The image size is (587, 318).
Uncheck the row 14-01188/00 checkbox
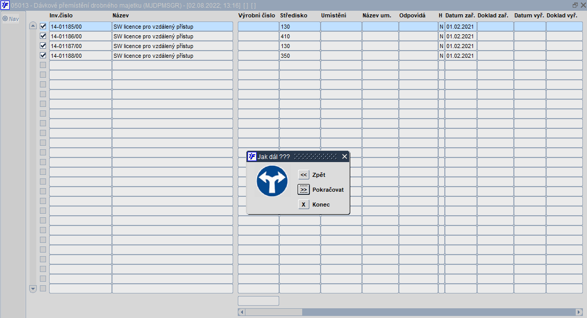(x=43, y=55)
